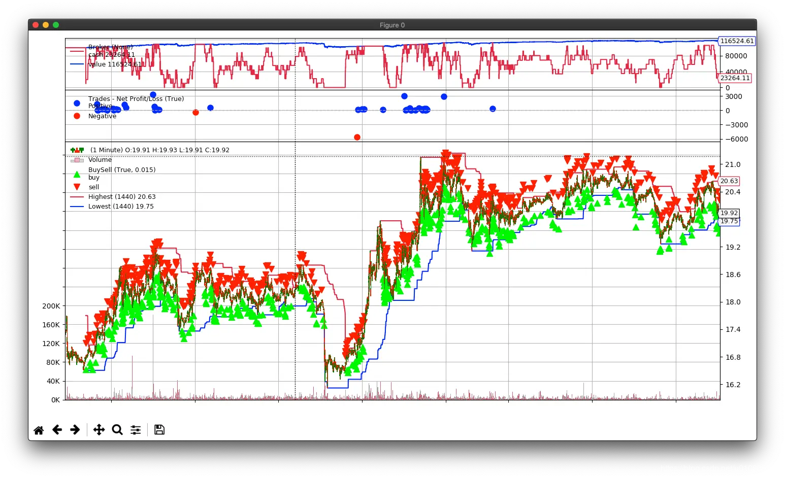
Task: Click the 23264.11 cash value label
Action: [735, 78]
